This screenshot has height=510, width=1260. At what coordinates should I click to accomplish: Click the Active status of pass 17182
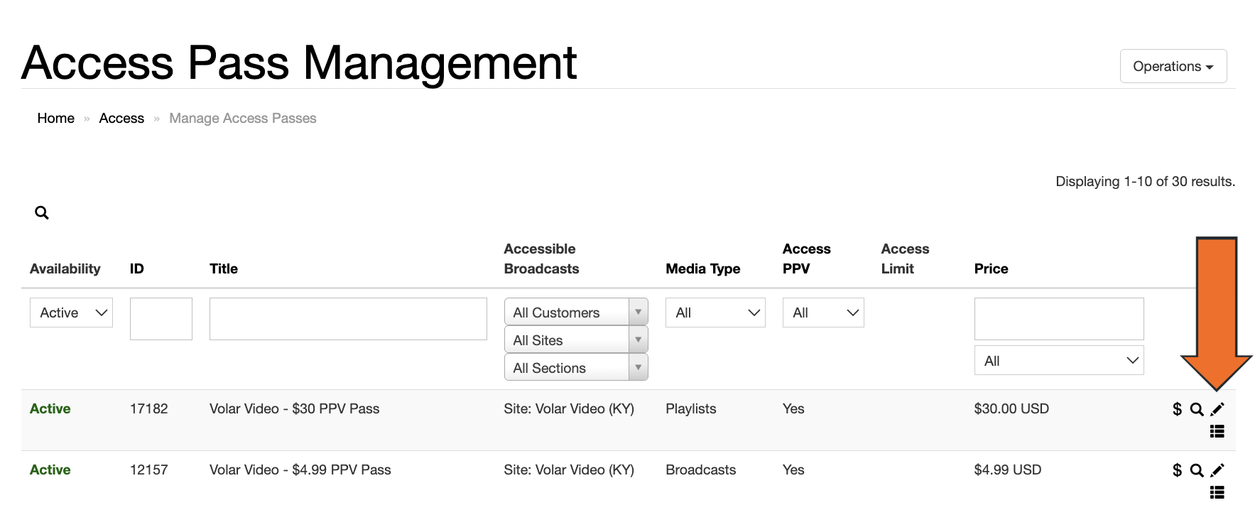coord(50,408)
